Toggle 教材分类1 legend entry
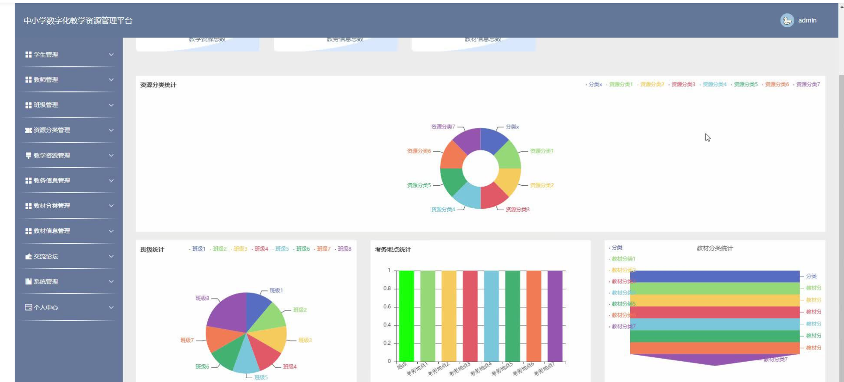This screenshot has height=382, width=844. (622, 259)
